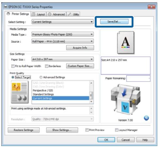The image size is (158, 147).
Task: Click description box scroll up arrow
Action: pos(91,109)
